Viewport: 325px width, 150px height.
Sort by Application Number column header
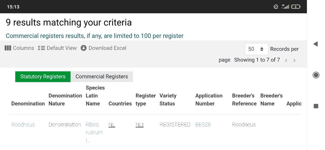[209, 100]
